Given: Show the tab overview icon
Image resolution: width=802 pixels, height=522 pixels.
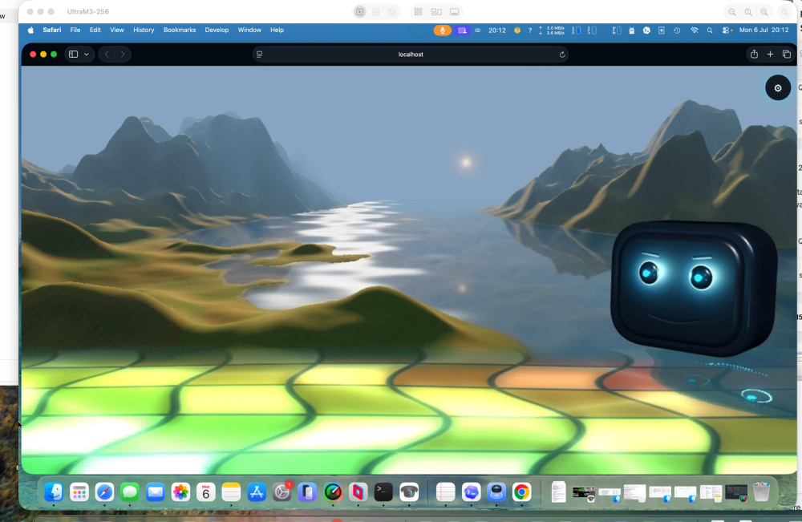Looking at the screenshot, I should (786, 55).
